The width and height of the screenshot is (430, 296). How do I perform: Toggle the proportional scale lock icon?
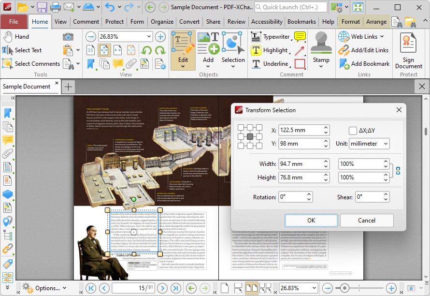pos(398,171)
